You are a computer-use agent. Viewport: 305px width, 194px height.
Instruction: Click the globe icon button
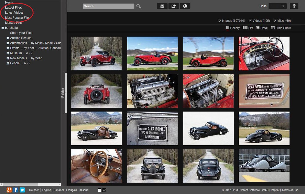coord(185,6)
